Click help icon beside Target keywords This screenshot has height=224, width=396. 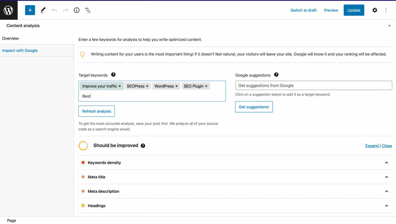tap(113, 75)
